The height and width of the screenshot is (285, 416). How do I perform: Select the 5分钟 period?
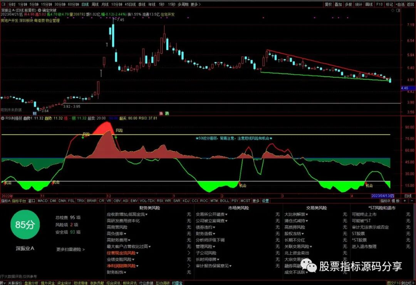click(34, 4)
